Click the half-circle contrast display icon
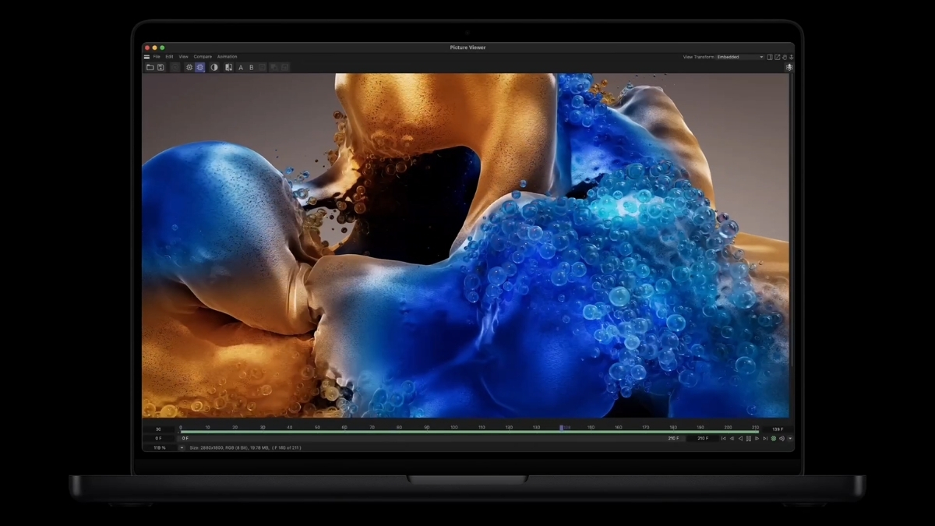The width and height of the screenshot is (935, 526). pos(214,68)
